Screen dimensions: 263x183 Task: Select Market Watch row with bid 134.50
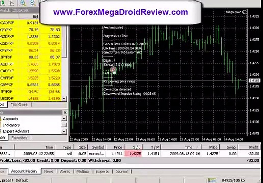point(31,92)
